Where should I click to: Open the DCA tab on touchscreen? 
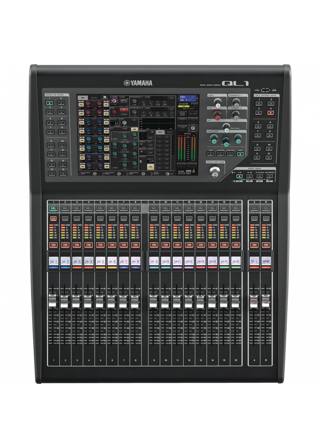(x=160, y=132)
